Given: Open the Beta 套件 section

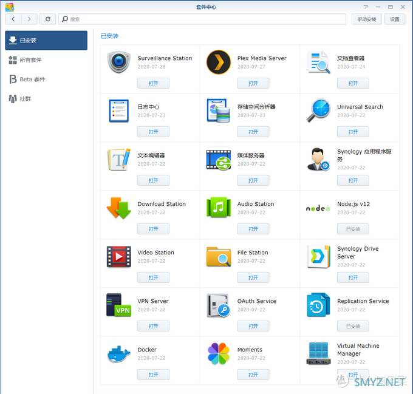Looking at the screenshot, I should pyautogui.click(x=46, y=79).
